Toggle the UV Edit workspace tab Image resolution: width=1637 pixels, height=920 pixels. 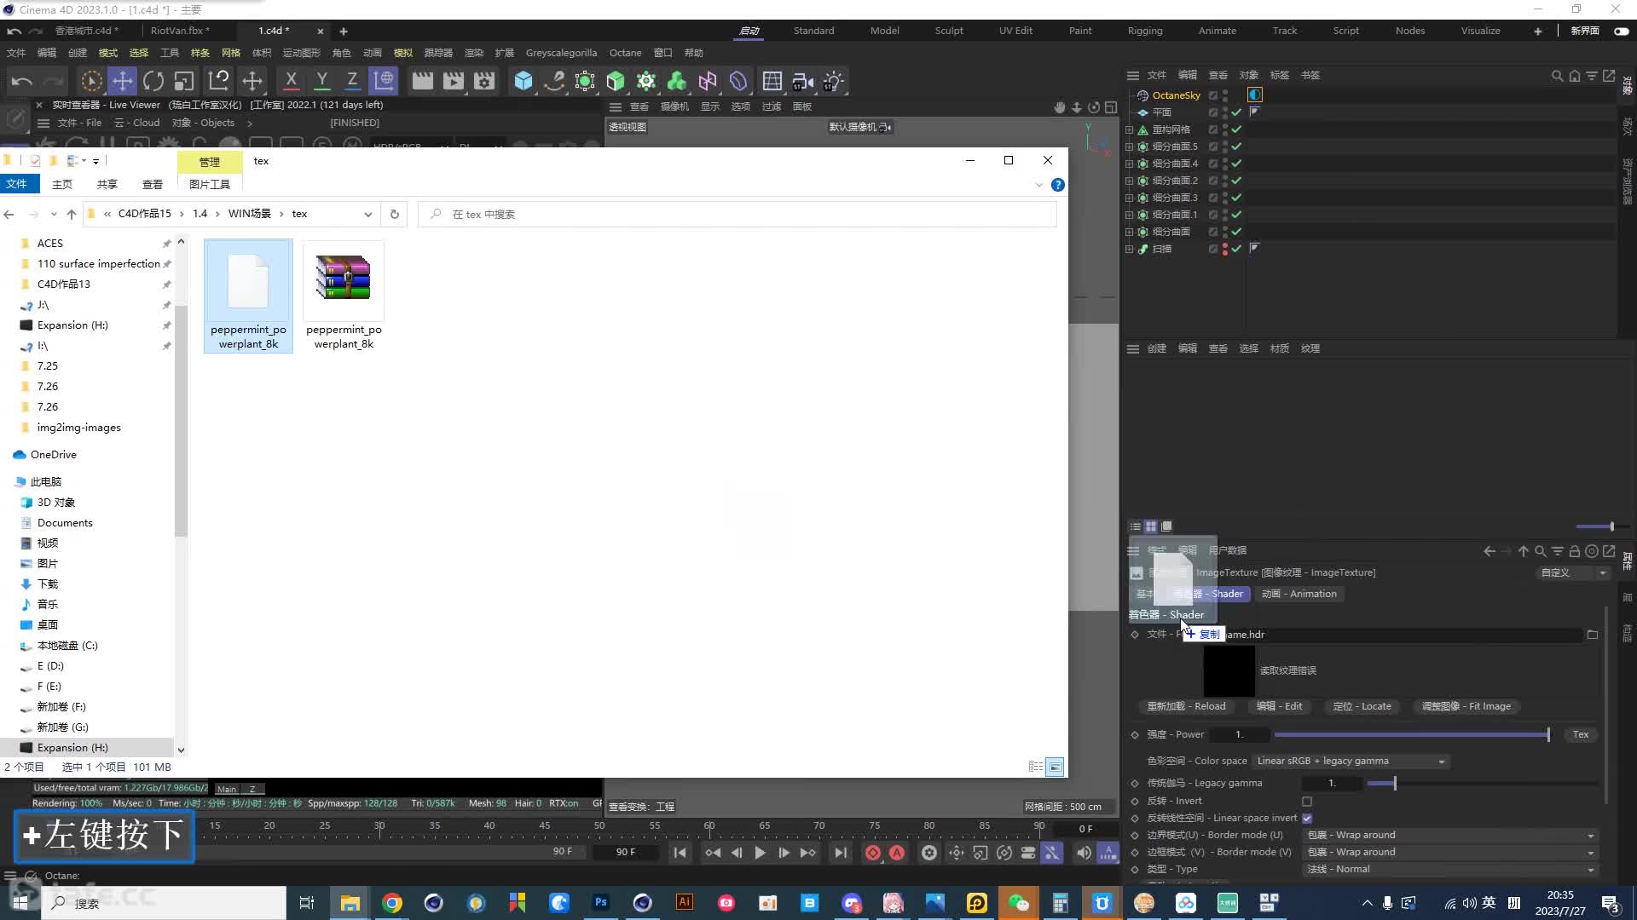click(1014, 31)
